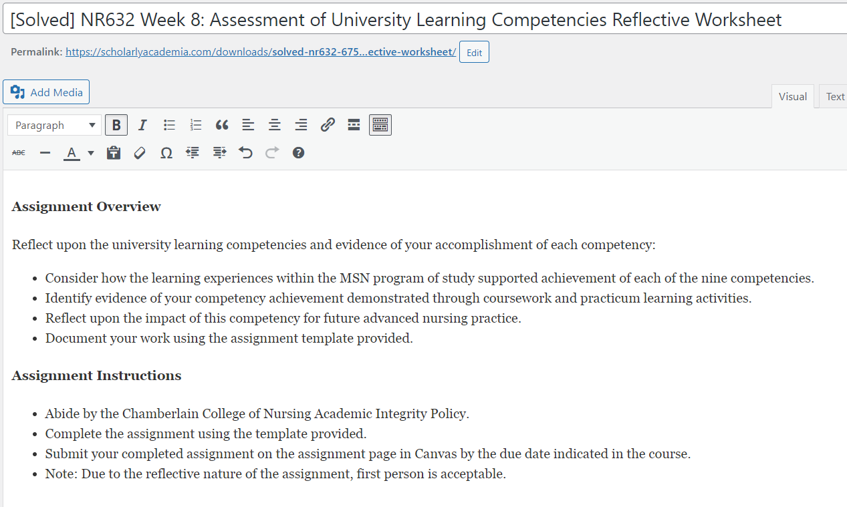Insert a bulleted list

click(x=169, y=125)
